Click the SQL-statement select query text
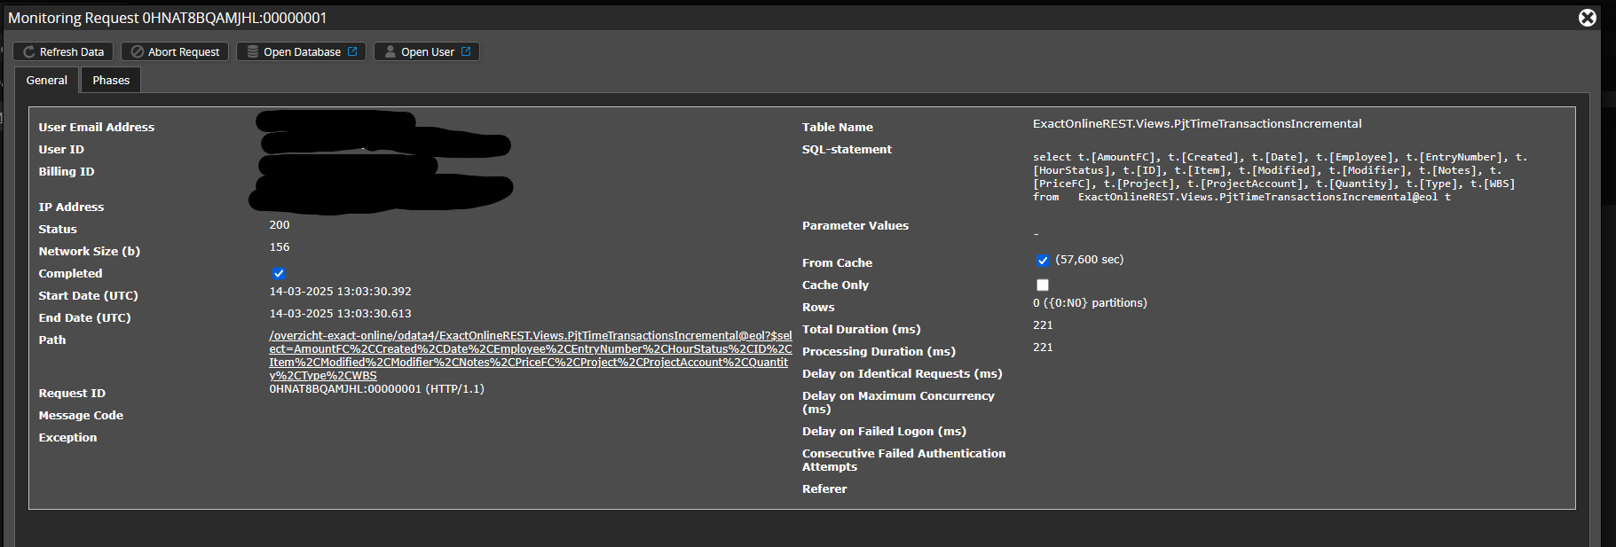 [x=1278, y=177]
